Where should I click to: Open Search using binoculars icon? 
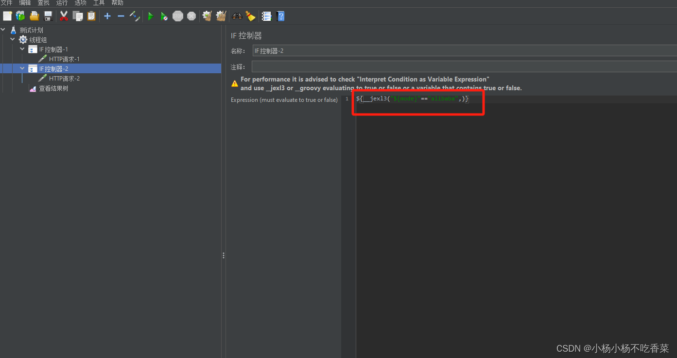pyautogui.click(x=237, y=16)
